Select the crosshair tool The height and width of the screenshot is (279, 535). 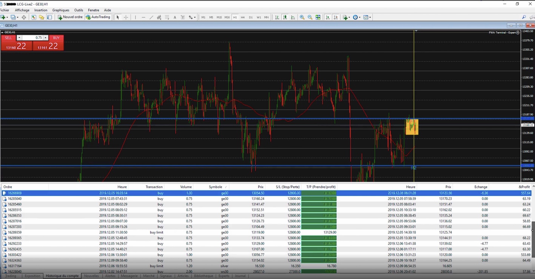click(126, 17)
